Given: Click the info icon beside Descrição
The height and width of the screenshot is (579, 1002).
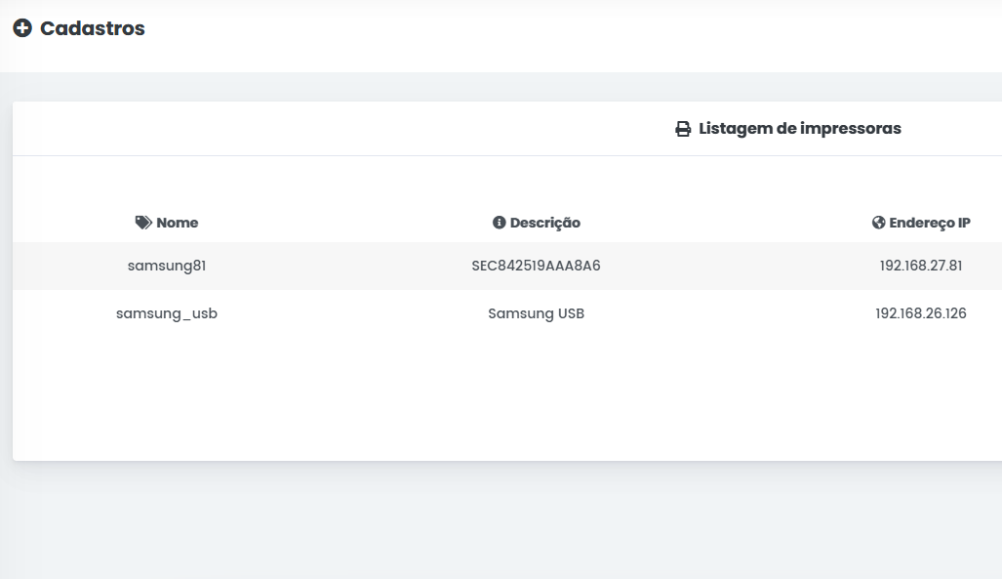Looking at the screenshot, I should (500, 223).
